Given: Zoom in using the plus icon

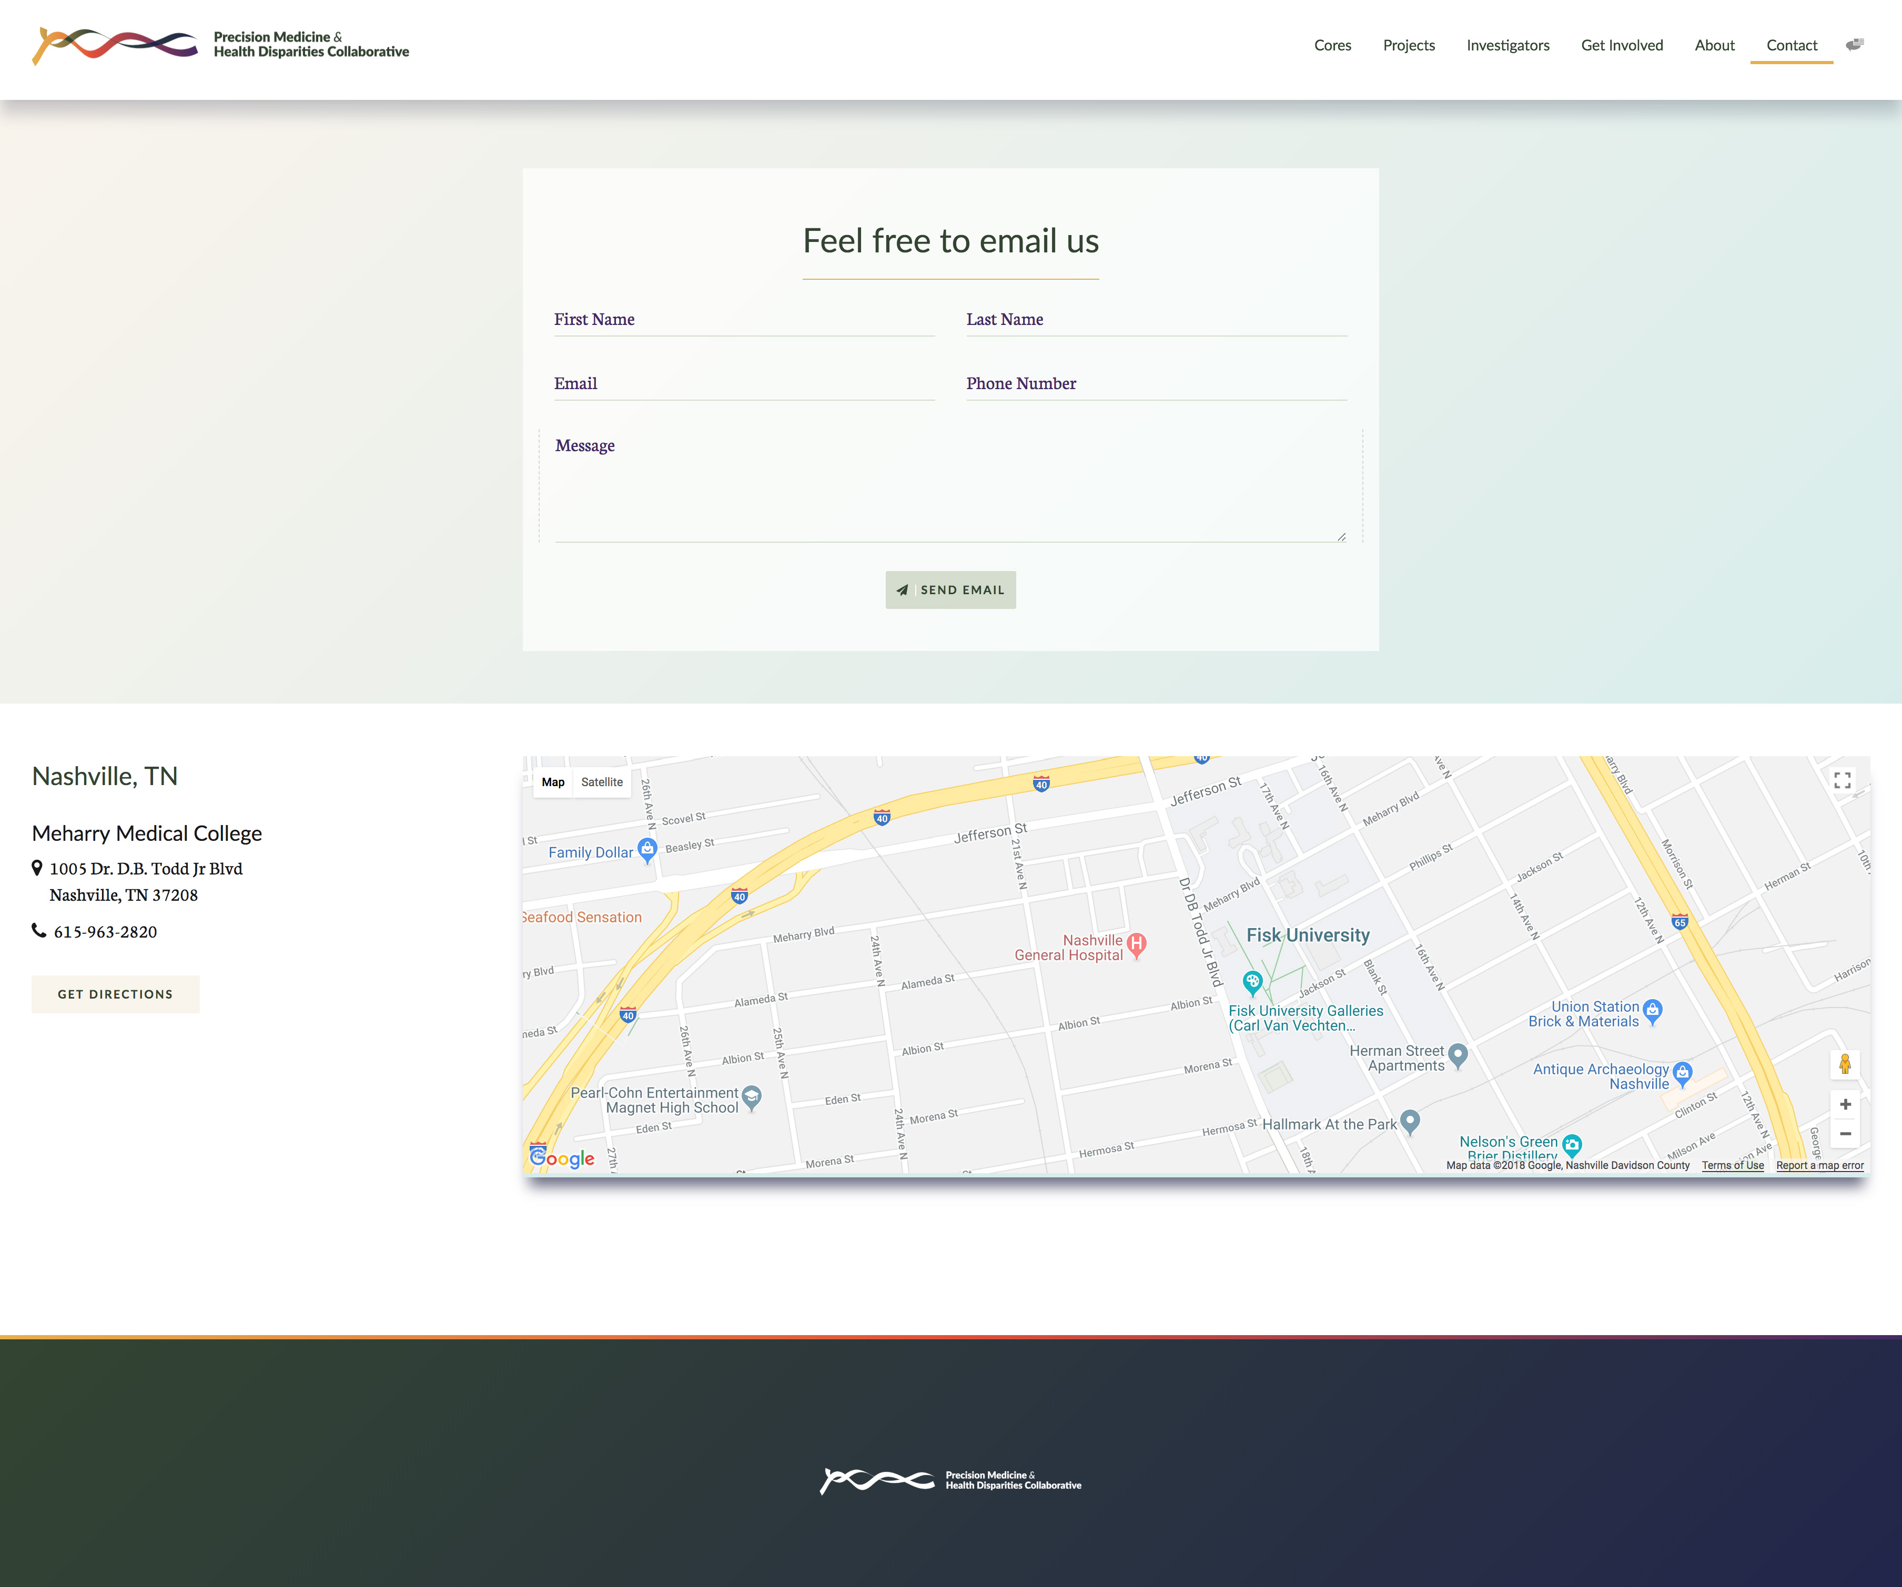Looking at the screenshot, I should point(1845,1104).
